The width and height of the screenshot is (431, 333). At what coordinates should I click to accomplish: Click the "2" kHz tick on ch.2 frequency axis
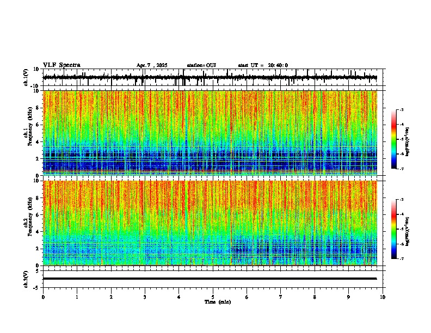pyautogui.click(x=38, y=249)
